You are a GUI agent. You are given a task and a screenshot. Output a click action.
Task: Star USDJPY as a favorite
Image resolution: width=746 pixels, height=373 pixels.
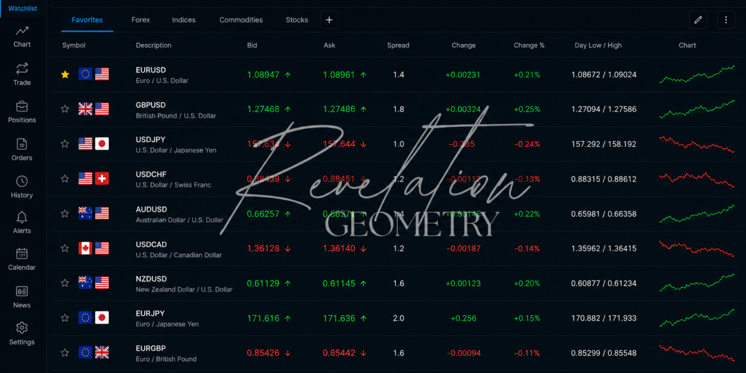point(65,144)
